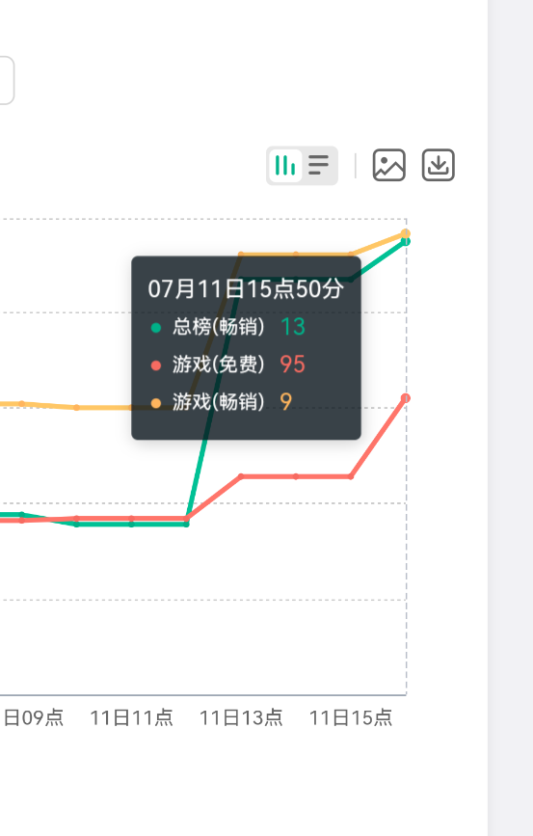Click the red data point at the middle plateau

point(296,476)
